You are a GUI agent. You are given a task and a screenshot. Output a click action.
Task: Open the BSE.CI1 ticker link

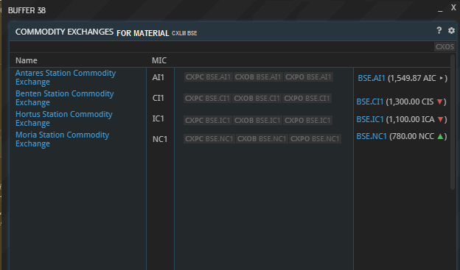(369, 102)
